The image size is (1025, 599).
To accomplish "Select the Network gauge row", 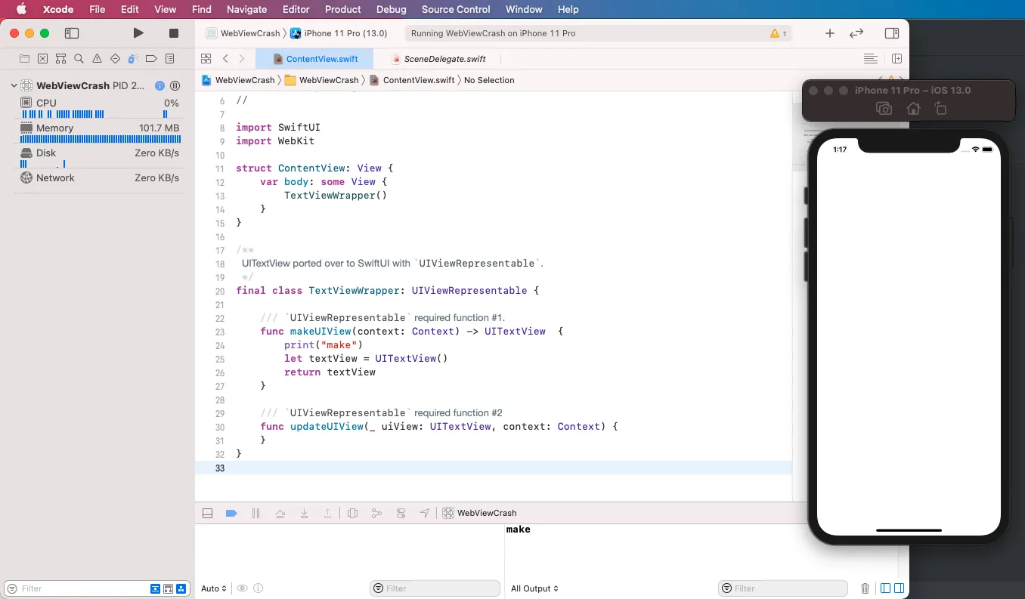I will click(x=99, y=178).
